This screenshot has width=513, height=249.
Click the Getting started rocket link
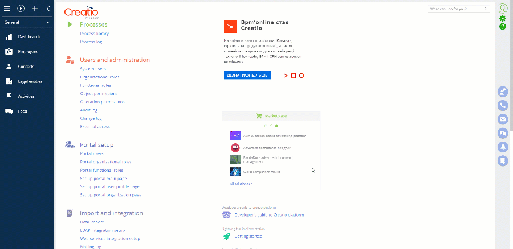pos(249,236)
